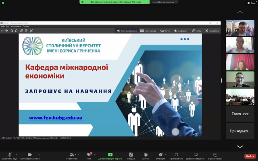Expand video options arrow beside camera

click(39, 154)
